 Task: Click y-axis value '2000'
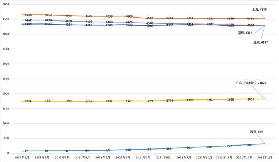pos(6,94)
